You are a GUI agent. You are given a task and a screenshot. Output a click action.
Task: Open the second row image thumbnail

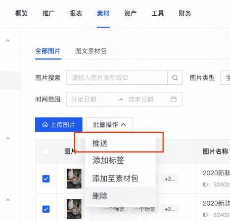click(74, 209)
